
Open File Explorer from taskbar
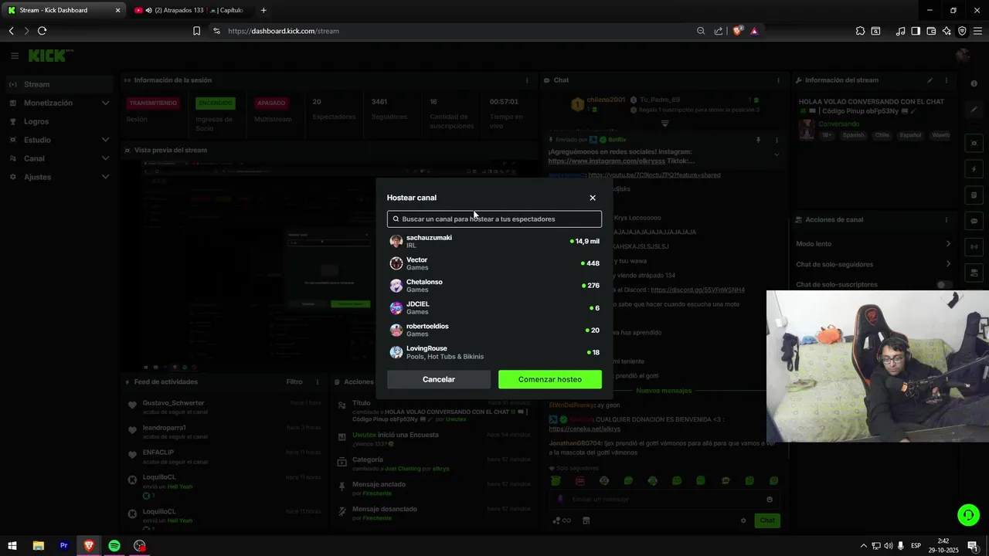pyautogui.click(x=38, y=546)
